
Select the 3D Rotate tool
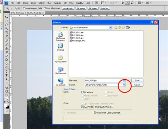[6, 88]
